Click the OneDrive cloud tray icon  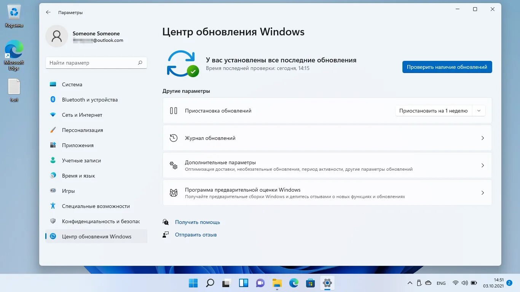point(428,283)
